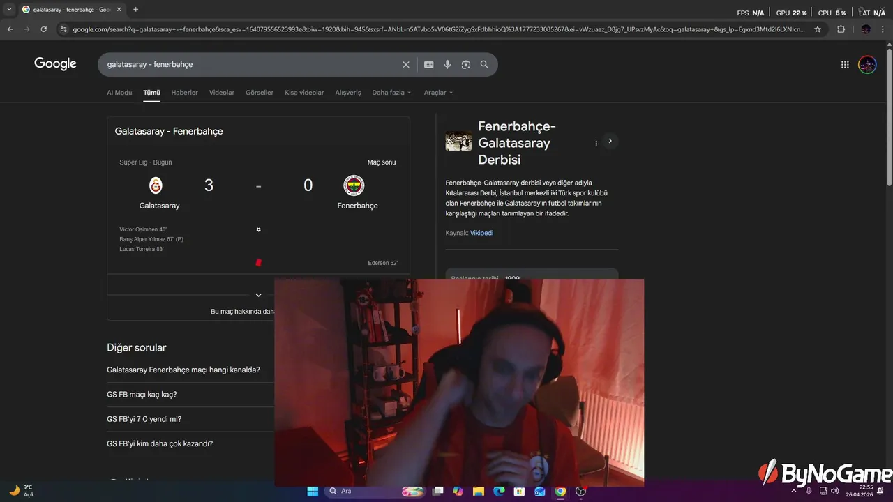Viewport: 893px width, 502px height.
Task: Select the Tümü tab
Action: point(151,93)
